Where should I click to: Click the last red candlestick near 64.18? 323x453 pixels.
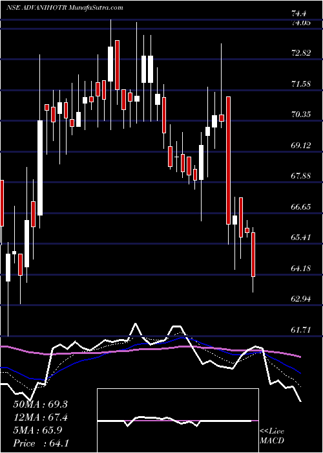coord(253,254)
